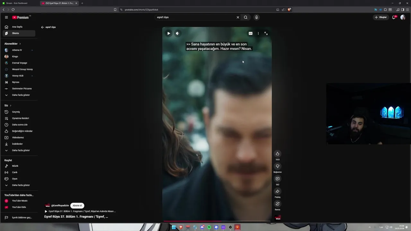Clear the search box with the X
The height and width of the screenshot is (231, 411).
[x=238, y=17]
